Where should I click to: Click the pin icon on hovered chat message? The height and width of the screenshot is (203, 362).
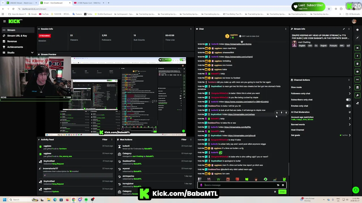coord(281,113)
